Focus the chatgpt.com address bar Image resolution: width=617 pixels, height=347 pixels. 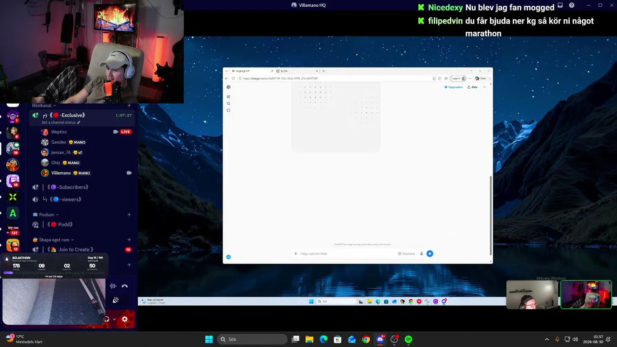335,79
